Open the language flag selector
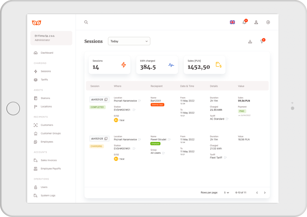The height and width of the screenshot is (217, 307). point(232,22)
